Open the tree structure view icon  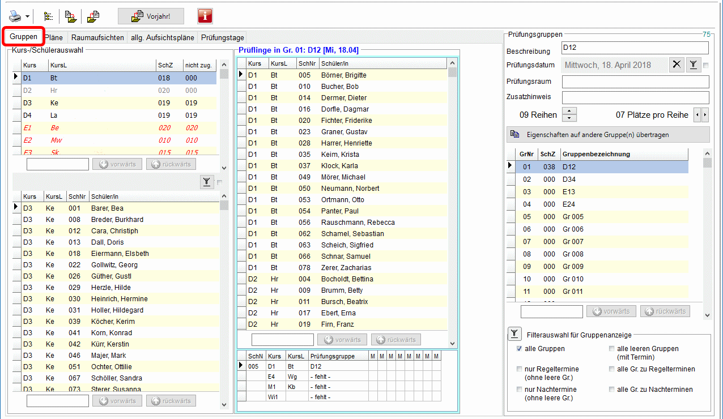[49, 16]
